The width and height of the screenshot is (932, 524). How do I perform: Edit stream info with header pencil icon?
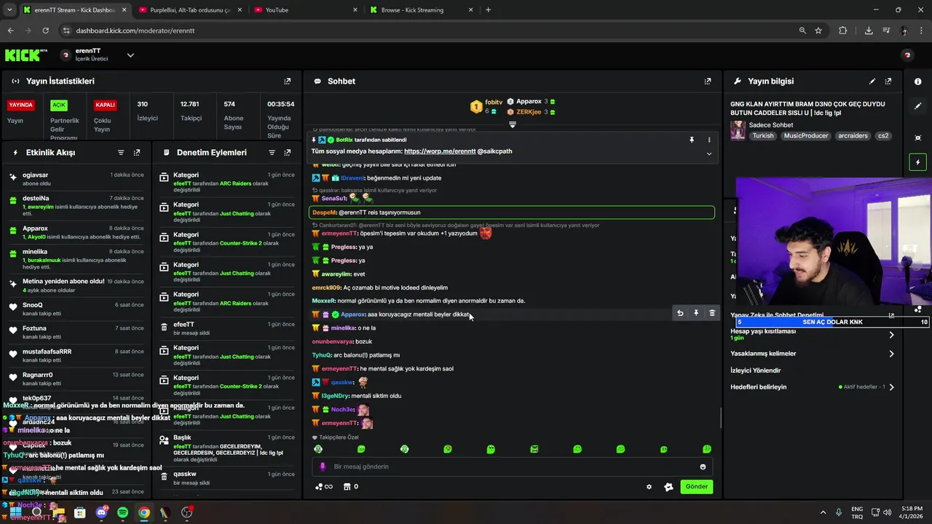tap(872, 82)
